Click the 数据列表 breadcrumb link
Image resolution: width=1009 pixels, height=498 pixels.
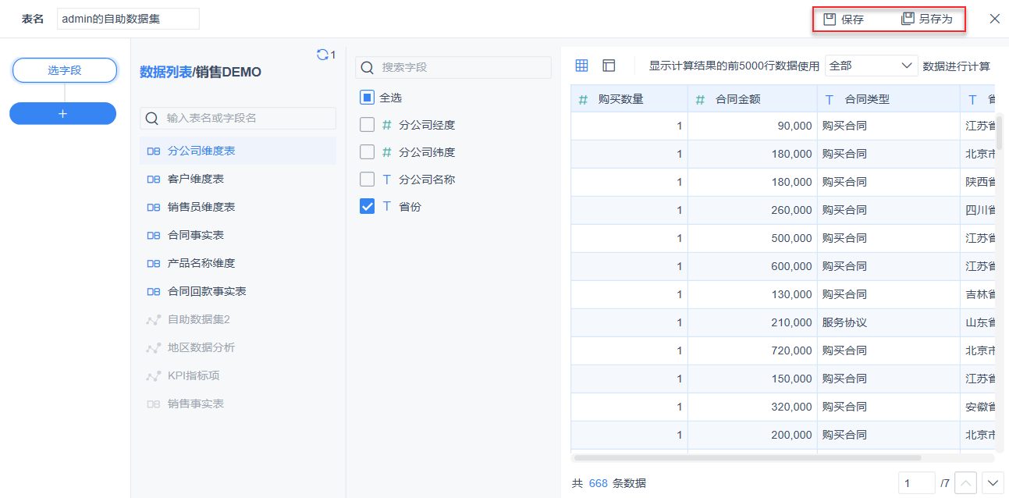(165, 72)
